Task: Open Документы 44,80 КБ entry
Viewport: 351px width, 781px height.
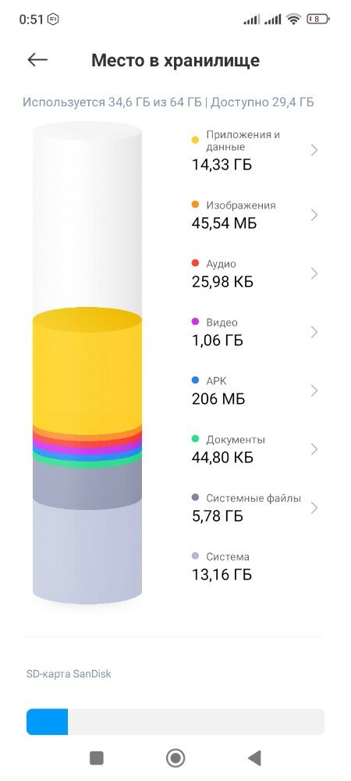Action: pyautogui.click(x=254, y=449)
